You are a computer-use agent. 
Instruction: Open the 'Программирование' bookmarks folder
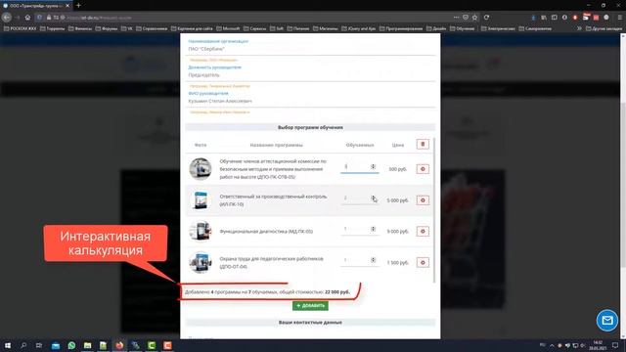[401, 28]
